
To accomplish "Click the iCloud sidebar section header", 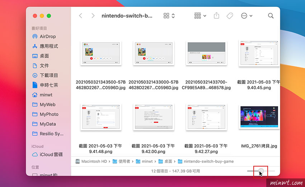I will click(37, 146).
